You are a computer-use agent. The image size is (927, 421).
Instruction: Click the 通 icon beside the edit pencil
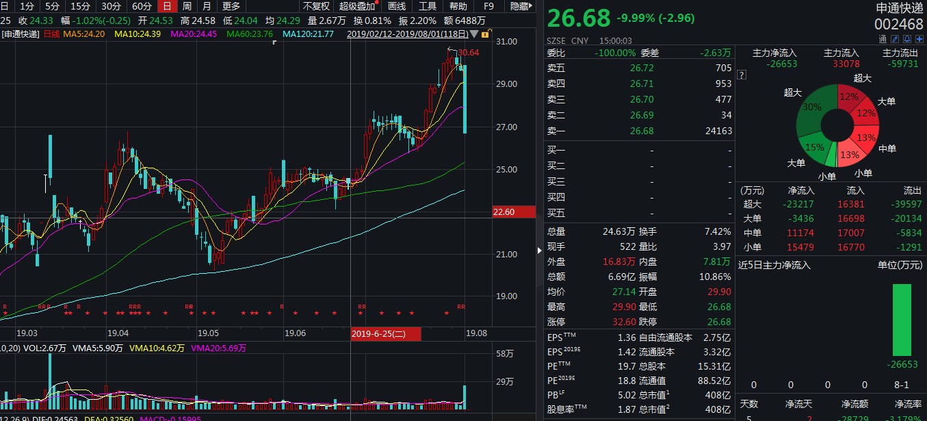tap(883, 40)
